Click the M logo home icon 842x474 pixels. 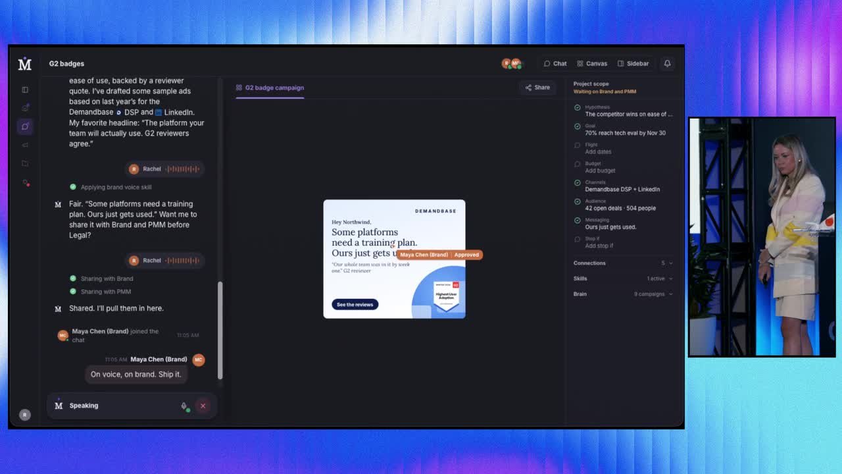pyautogui.click(x=24, y=64)
